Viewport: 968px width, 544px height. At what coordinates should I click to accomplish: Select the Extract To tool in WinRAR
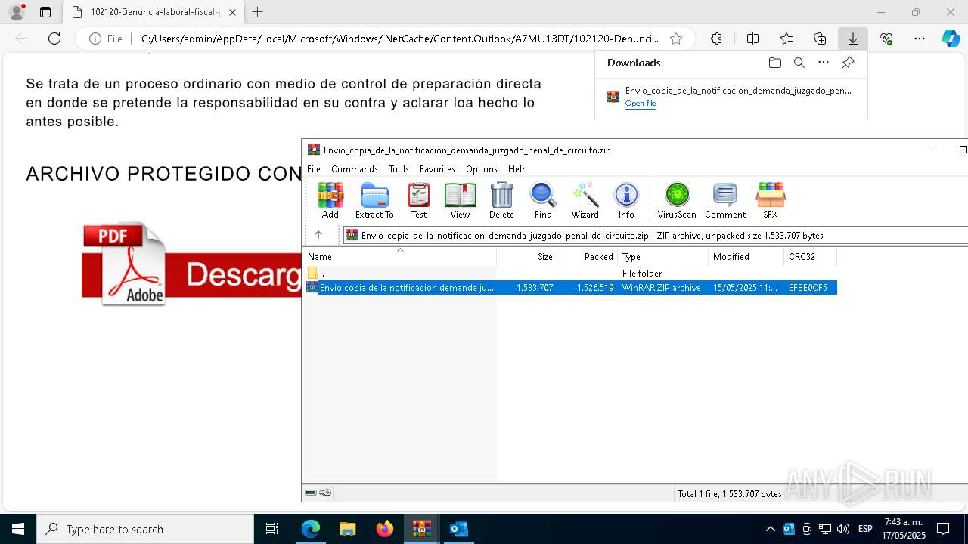point(374,201)
